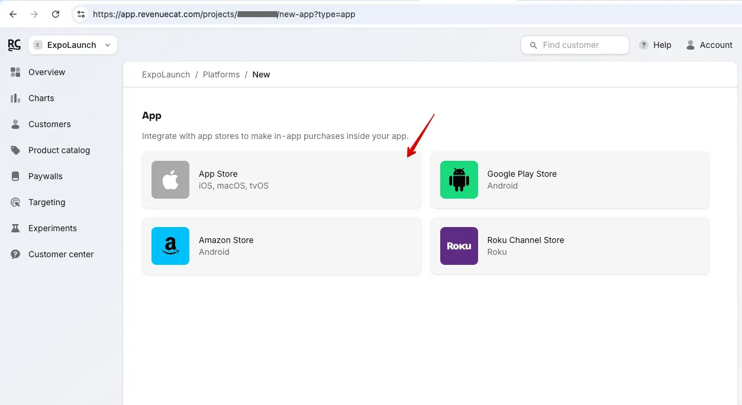Click the Google Play Android icon

pos(459,180)
